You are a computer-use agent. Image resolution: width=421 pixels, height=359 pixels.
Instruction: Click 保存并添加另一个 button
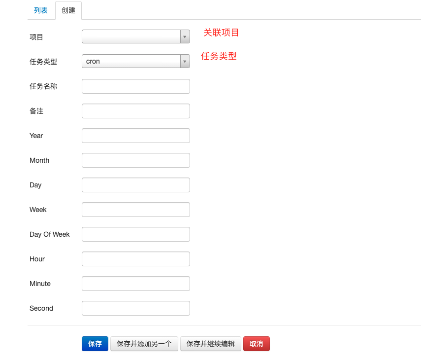pos(144,344)
